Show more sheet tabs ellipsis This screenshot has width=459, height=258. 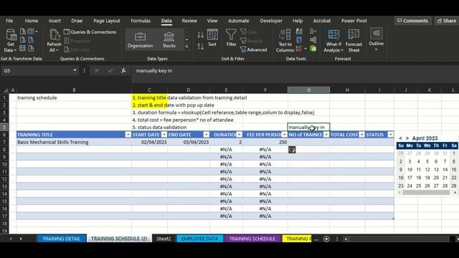[316, 239]
